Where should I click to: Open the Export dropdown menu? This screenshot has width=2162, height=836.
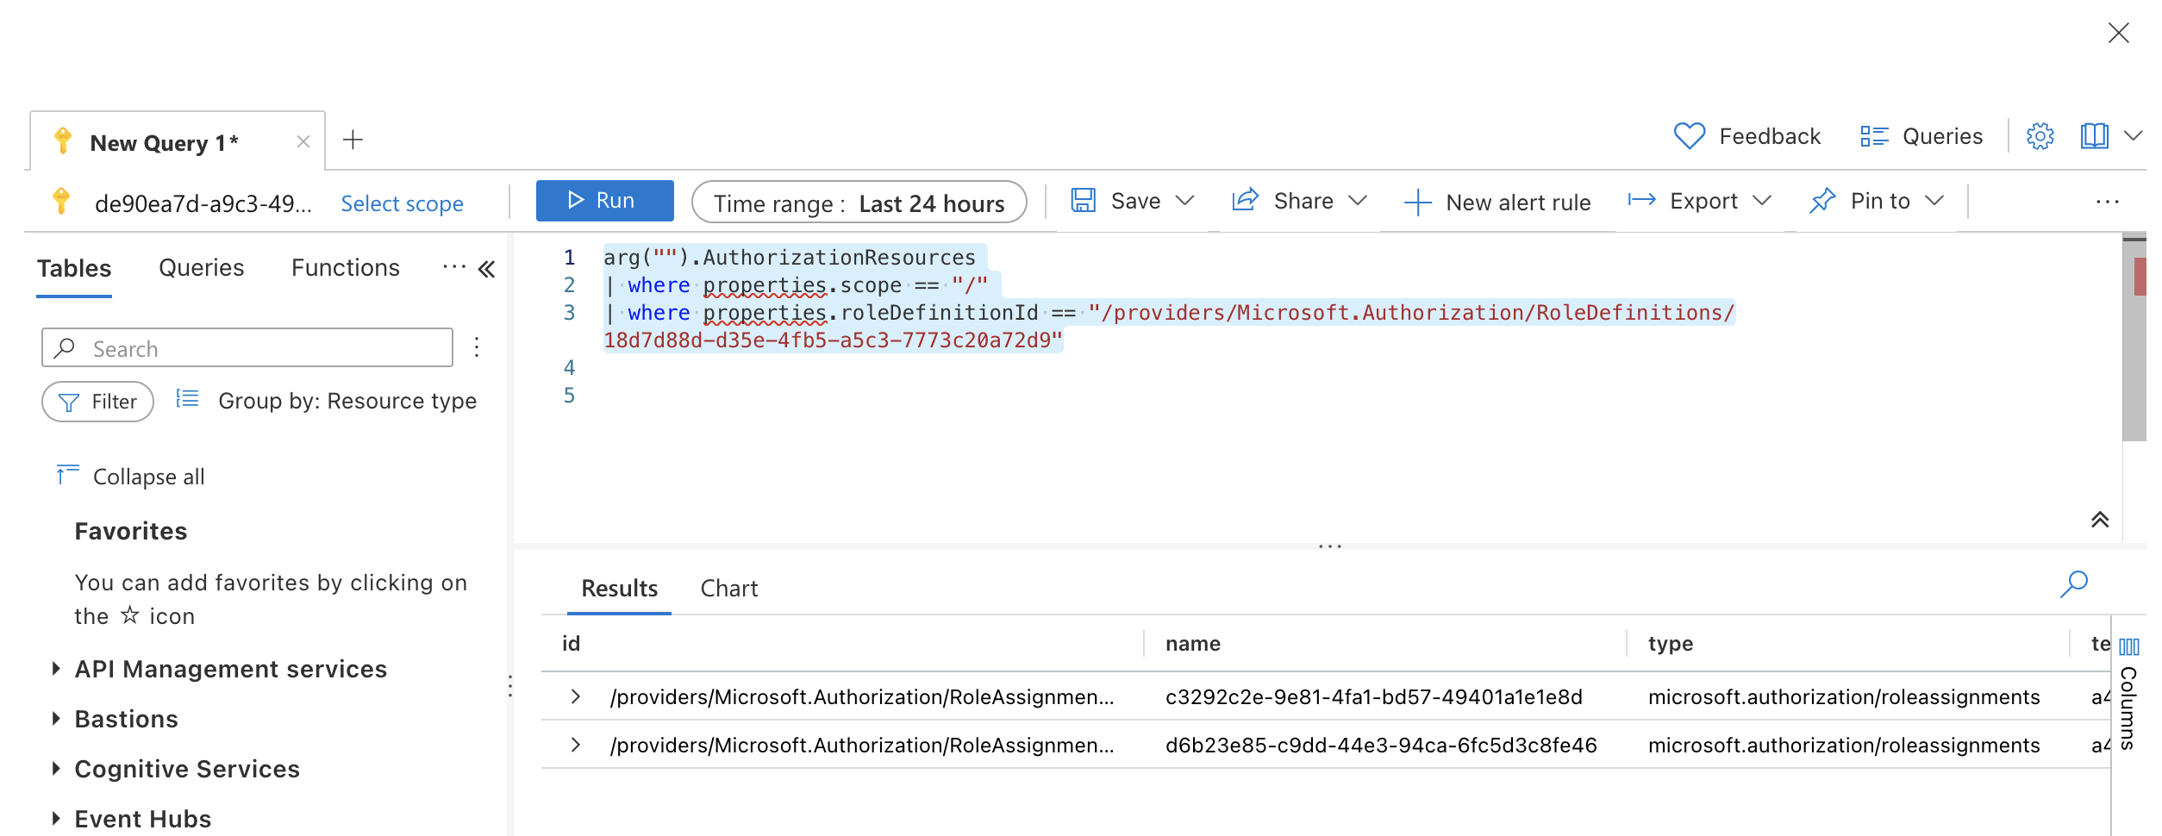1698,202
